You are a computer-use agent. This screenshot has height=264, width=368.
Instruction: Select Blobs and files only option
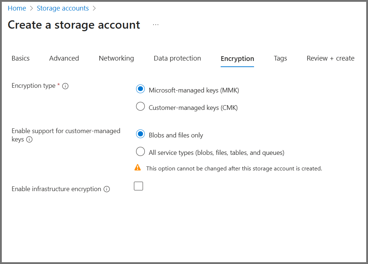(x=140, y=134)
